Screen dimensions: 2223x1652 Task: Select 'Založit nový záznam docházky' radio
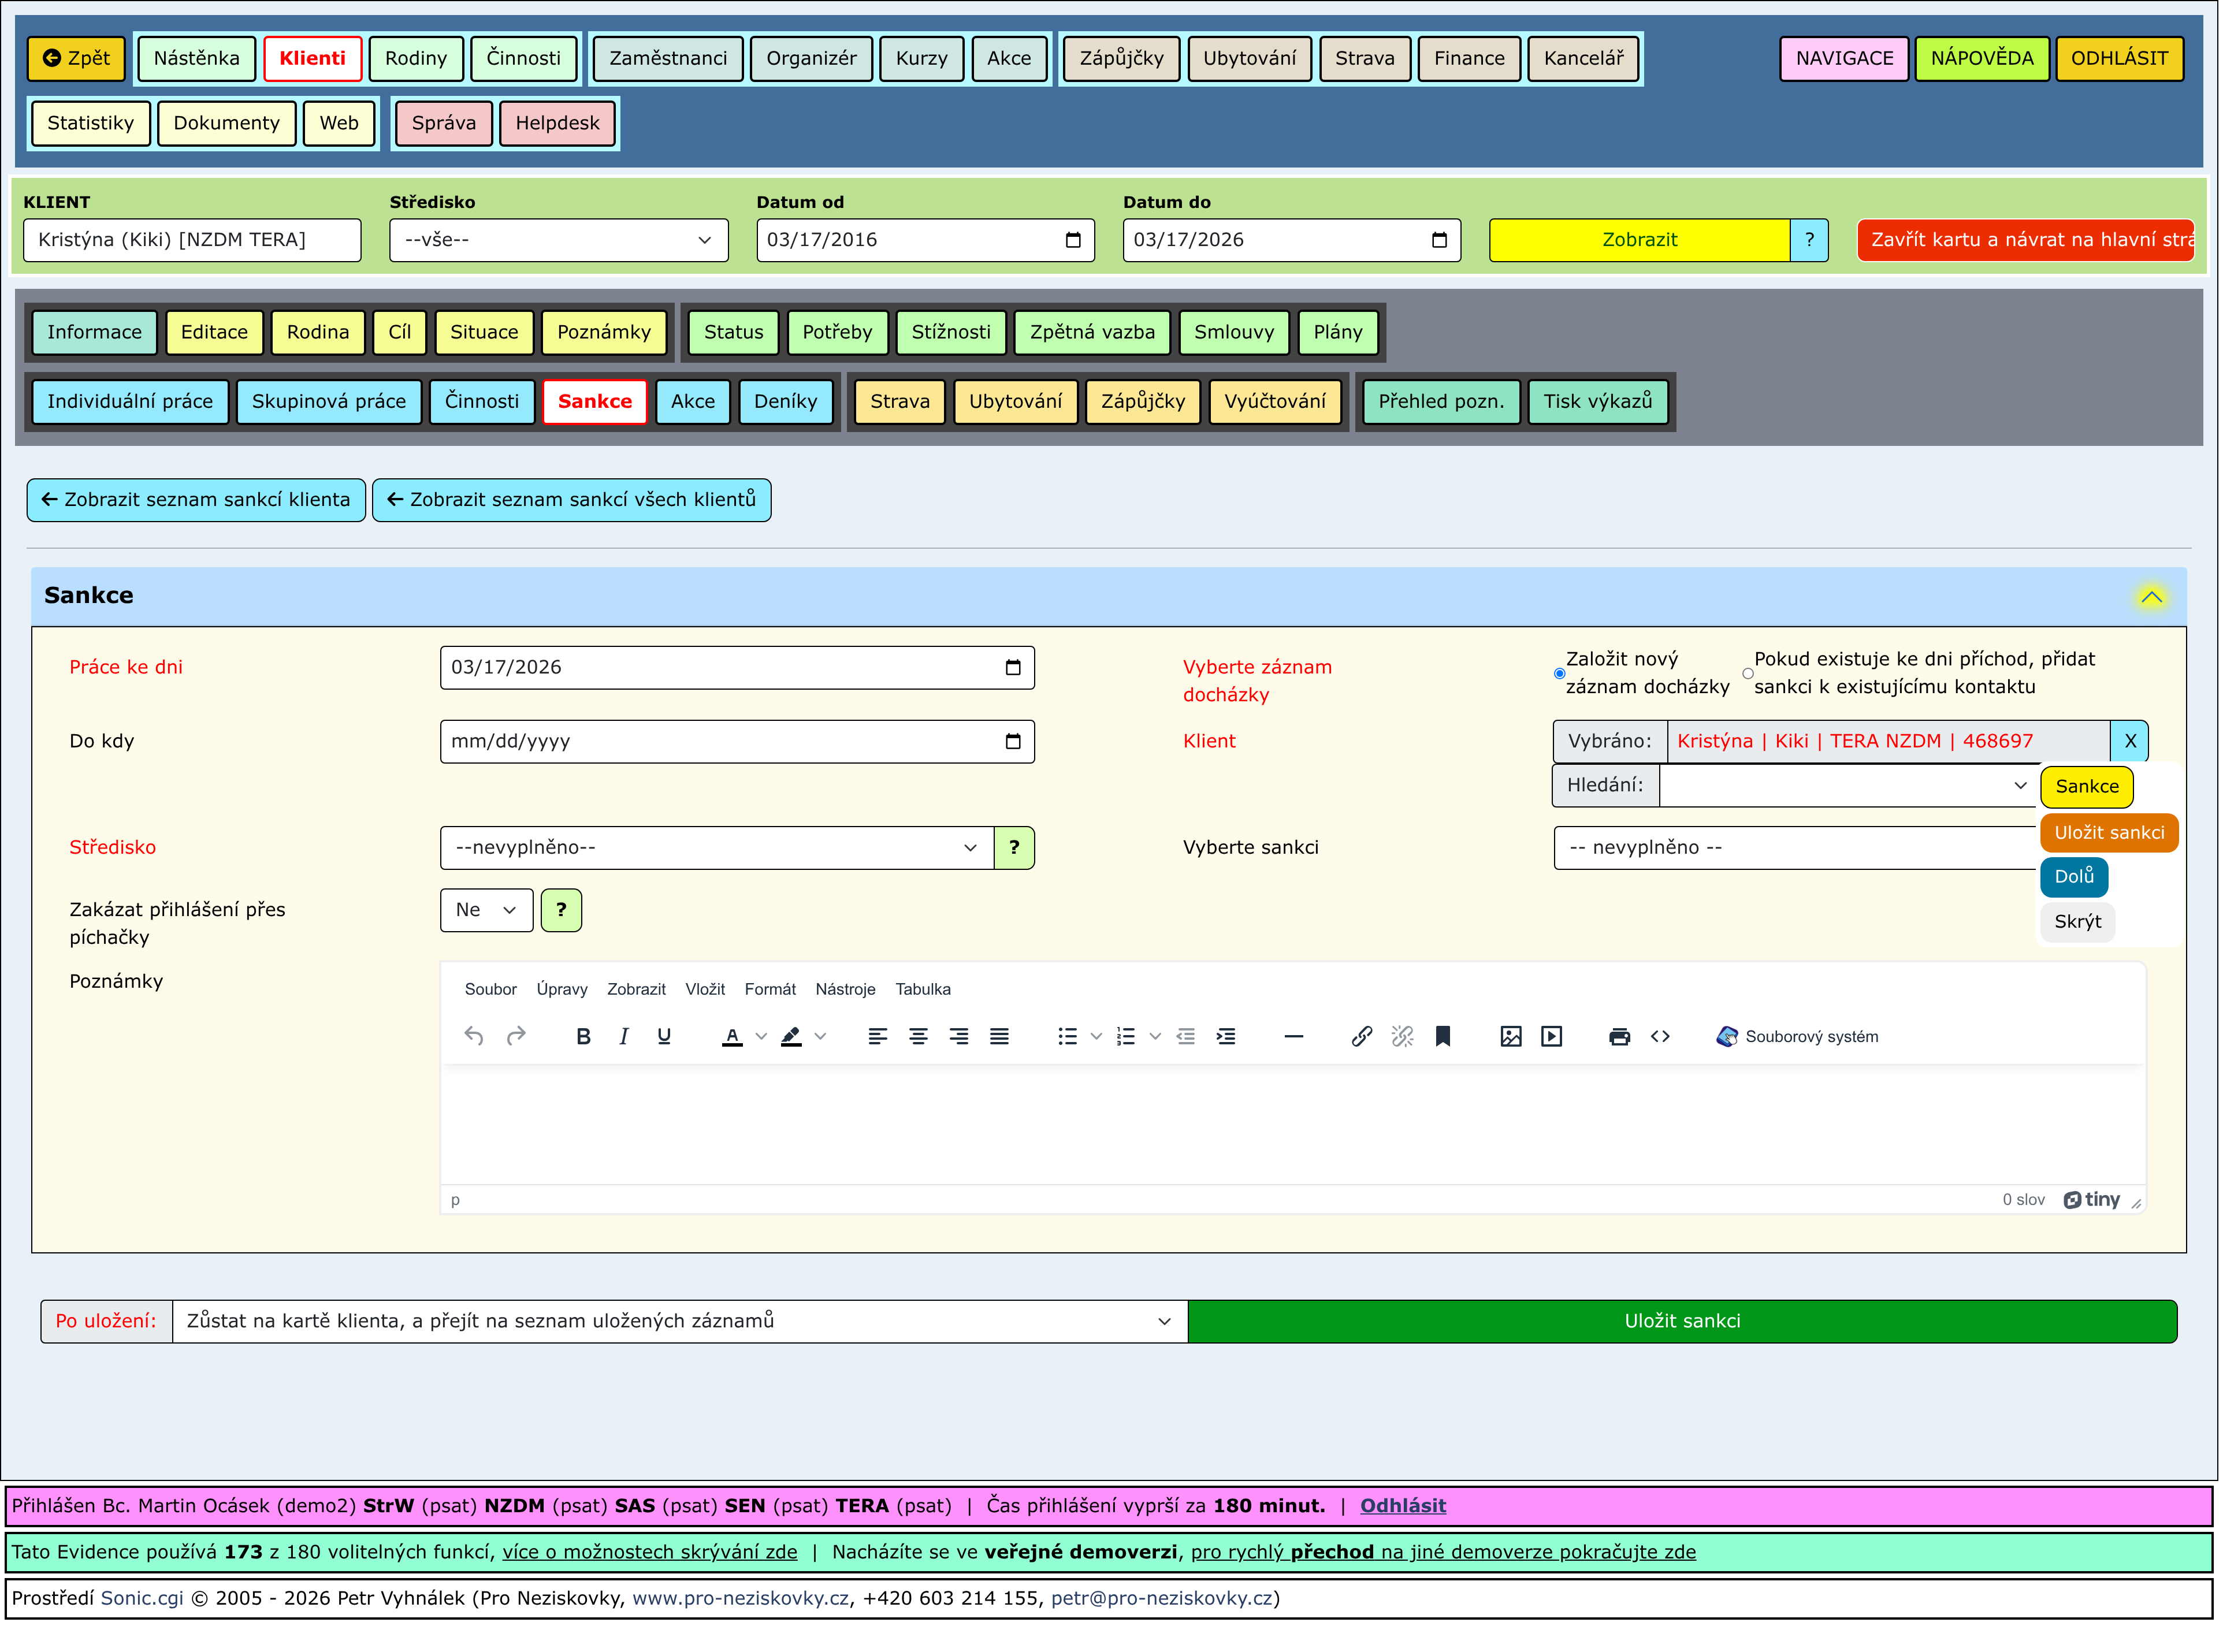[x=1559, y=674]
